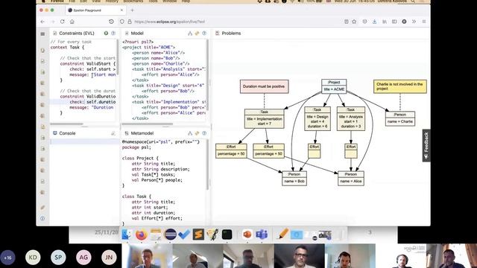Select the 'Charlie is not involved' problem box
This screenshot has height=268, width=477.
pos(400,86)
